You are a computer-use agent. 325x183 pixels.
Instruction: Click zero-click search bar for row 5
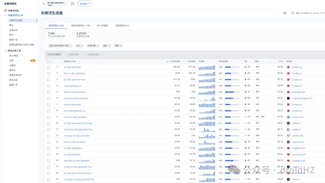232,92
